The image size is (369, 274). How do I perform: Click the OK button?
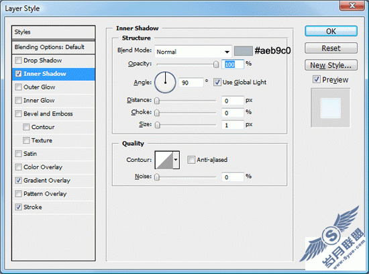331,32
